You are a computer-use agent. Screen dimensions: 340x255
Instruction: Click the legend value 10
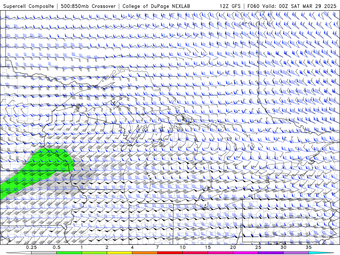[183, 247]
